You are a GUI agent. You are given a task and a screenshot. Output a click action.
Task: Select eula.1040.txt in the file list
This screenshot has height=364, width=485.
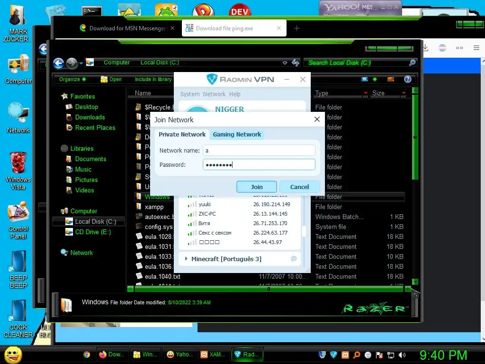click(162, 276)
